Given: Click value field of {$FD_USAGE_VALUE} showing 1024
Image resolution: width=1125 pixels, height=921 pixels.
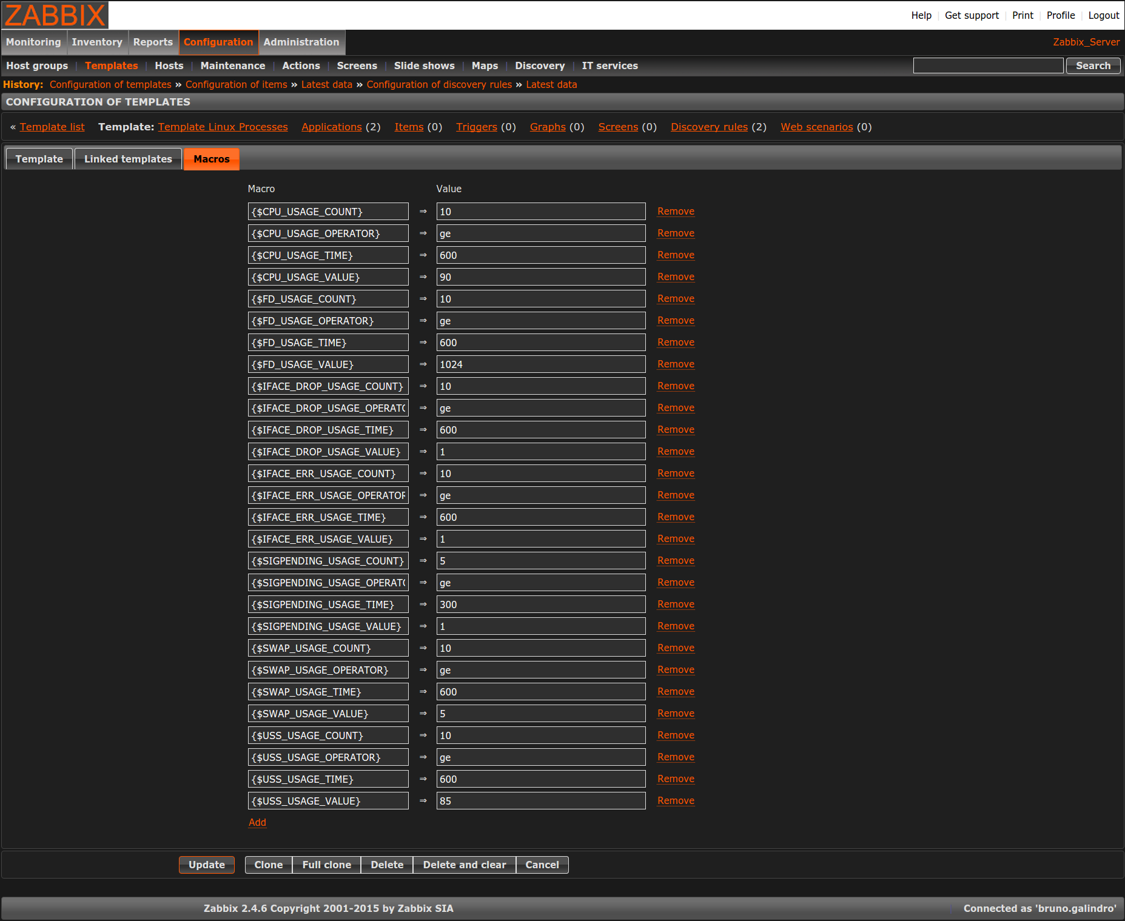Looking at the screenshot, I should click(541, 364).
